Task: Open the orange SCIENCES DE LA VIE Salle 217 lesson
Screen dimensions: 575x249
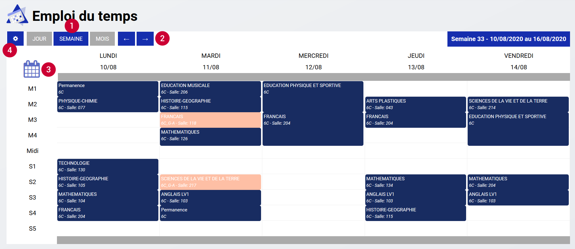Action: tap(210, 182)
